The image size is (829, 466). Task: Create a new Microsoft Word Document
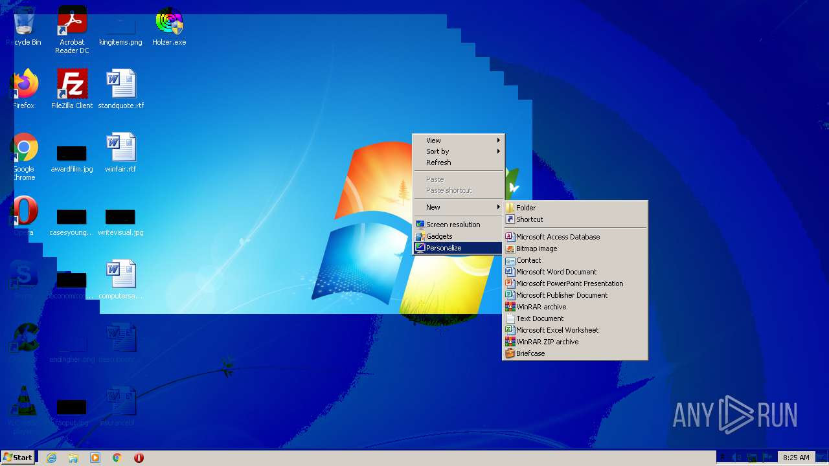point(575,272)
